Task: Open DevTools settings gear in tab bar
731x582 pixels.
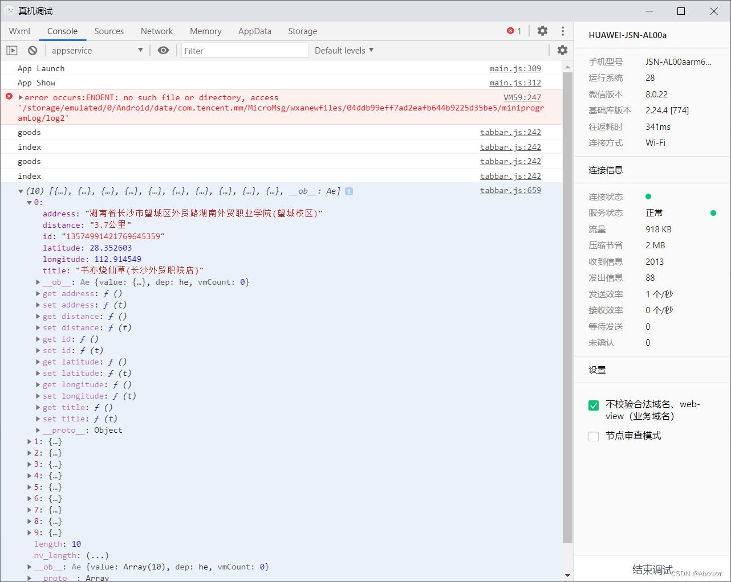Action: 542,31
